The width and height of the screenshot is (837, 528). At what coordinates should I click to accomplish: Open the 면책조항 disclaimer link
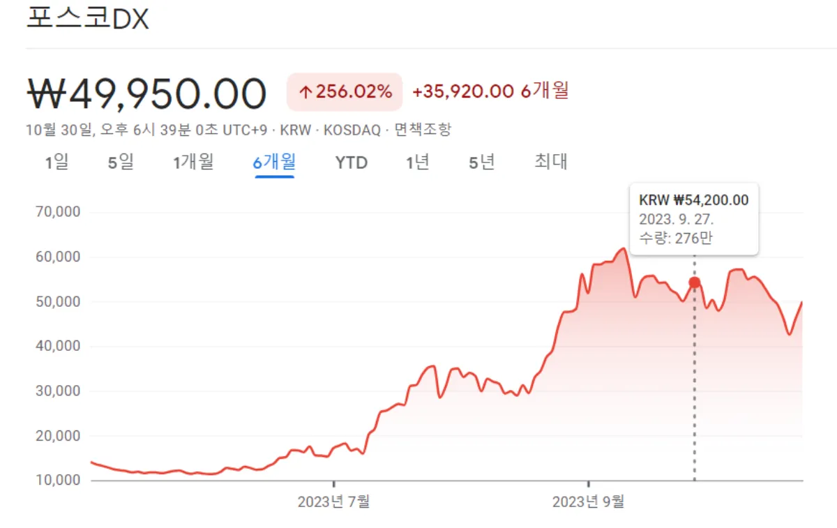pos(423,130)
